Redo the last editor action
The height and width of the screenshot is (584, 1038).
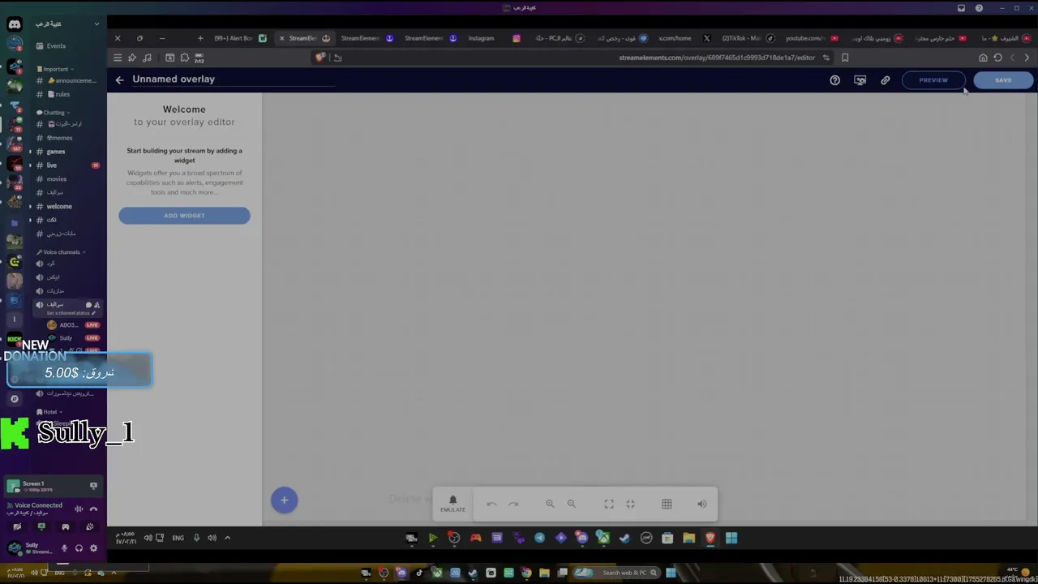coord(513,504)
